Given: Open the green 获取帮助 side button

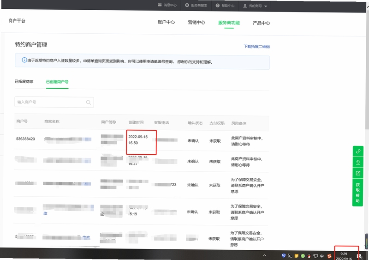Looking at the screenshot, I should pyautogui.click(x=358, y=193).
